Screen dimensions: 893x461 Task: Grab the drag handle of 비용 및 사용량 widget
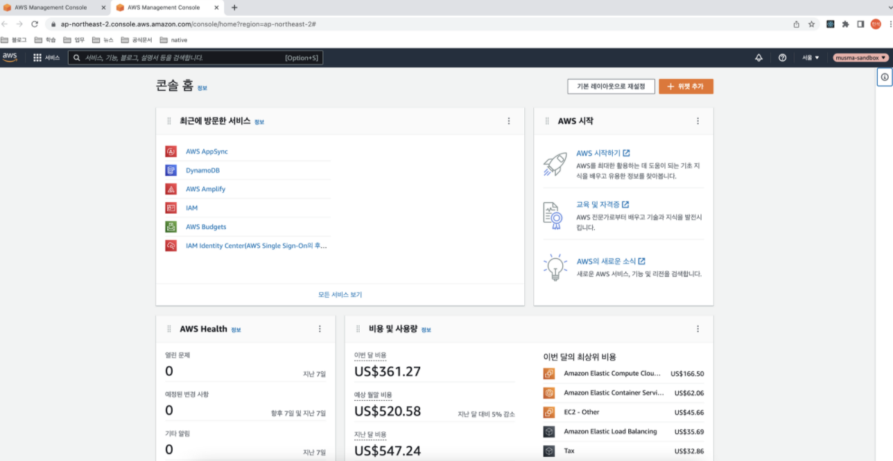[358, 329]
